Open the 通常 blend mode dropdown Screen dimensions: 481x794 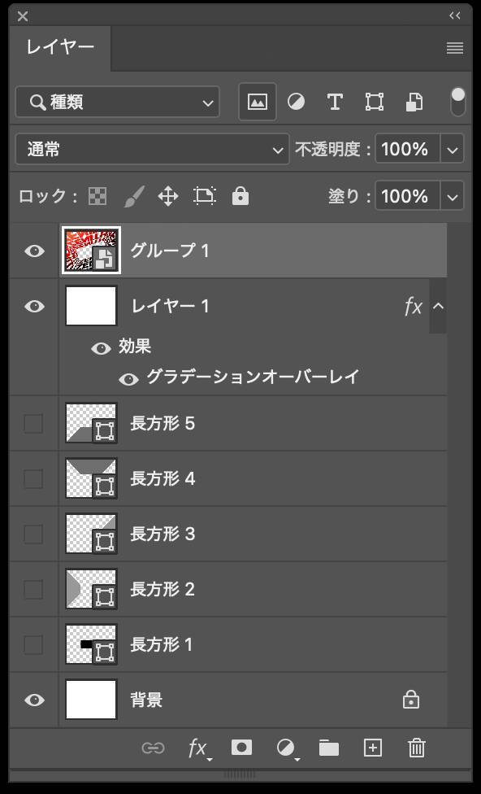pos(152,150)
